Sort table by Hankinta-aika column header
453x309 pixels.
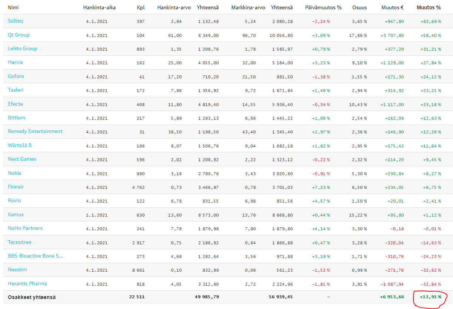tap(99, 7)
